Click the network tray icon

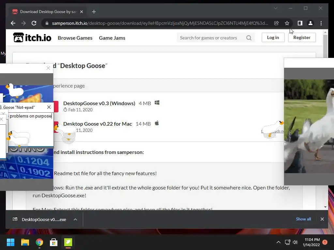[x=287, y=242]
